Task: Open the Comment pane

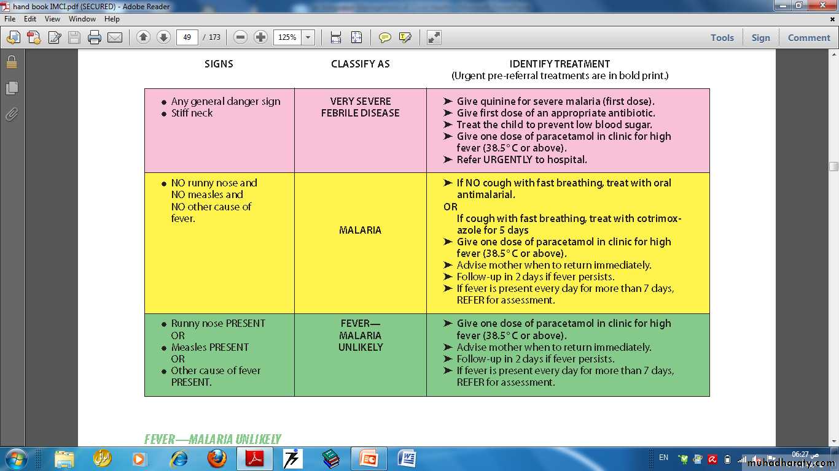Action: click(808, 37)
